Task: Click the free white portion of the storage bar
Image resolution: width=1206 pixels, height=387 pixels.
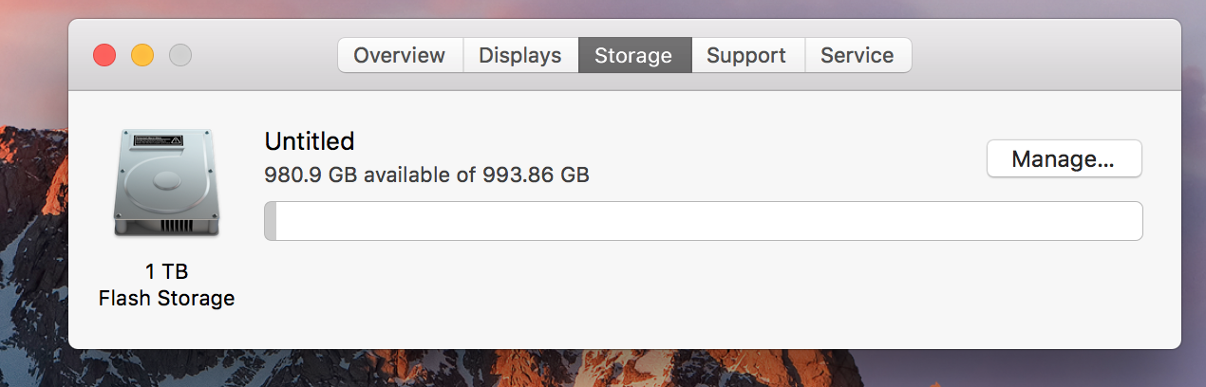Action: (x=703, y=221)
